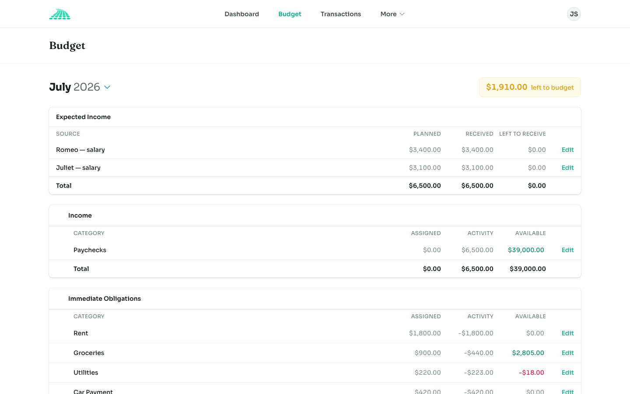
Task: Click Juliet's planned $3,100.00 amount
Action: click(425, 168)
